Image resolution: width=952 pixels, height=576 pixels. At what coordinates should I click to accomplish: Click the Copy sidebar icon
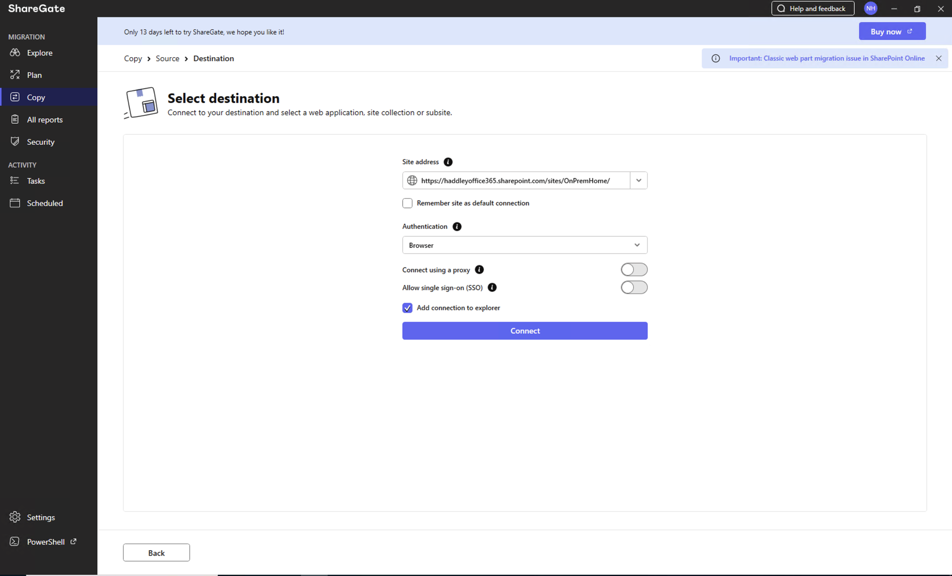point(15,97)
